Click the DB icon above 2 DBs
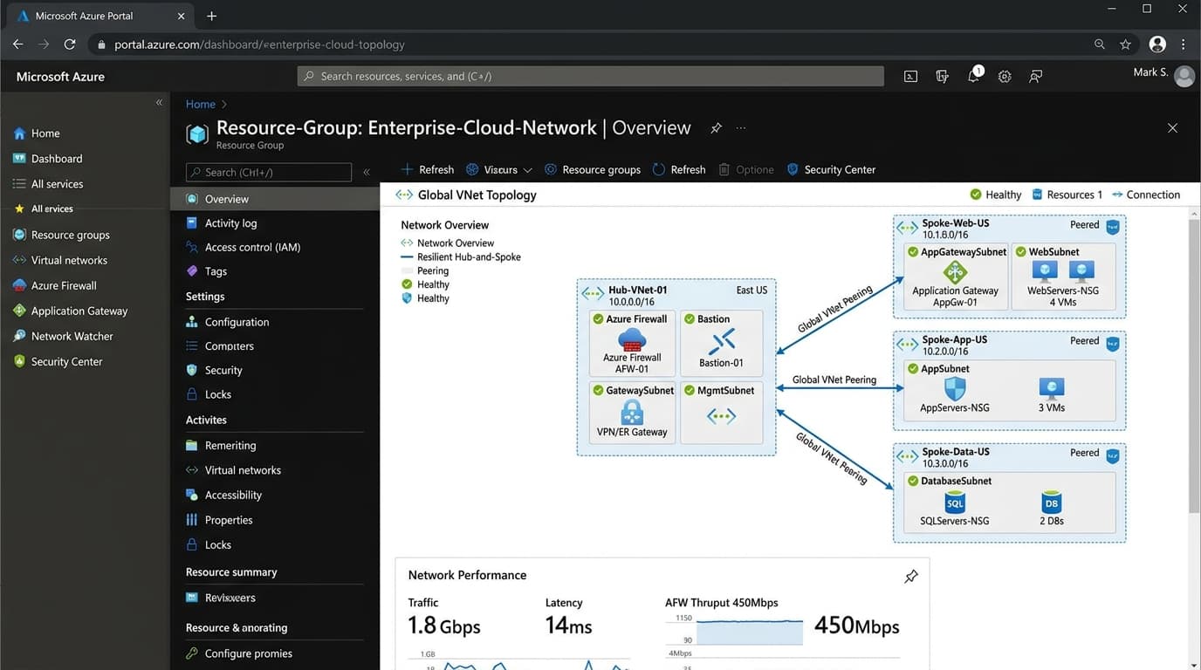This screenshot has width=1201, height=670. click(1051, 502)
